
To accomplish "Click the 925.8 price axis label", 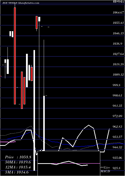I will (116, 168).
